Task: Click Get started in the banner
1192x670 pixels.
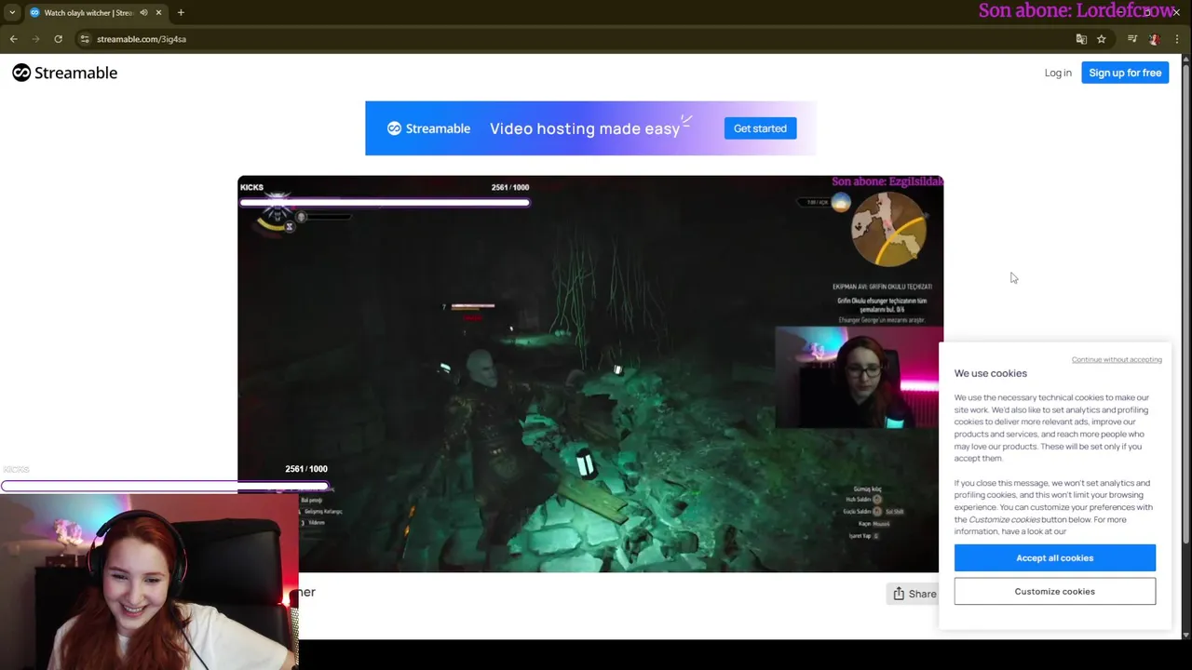Action: point(760,128)
